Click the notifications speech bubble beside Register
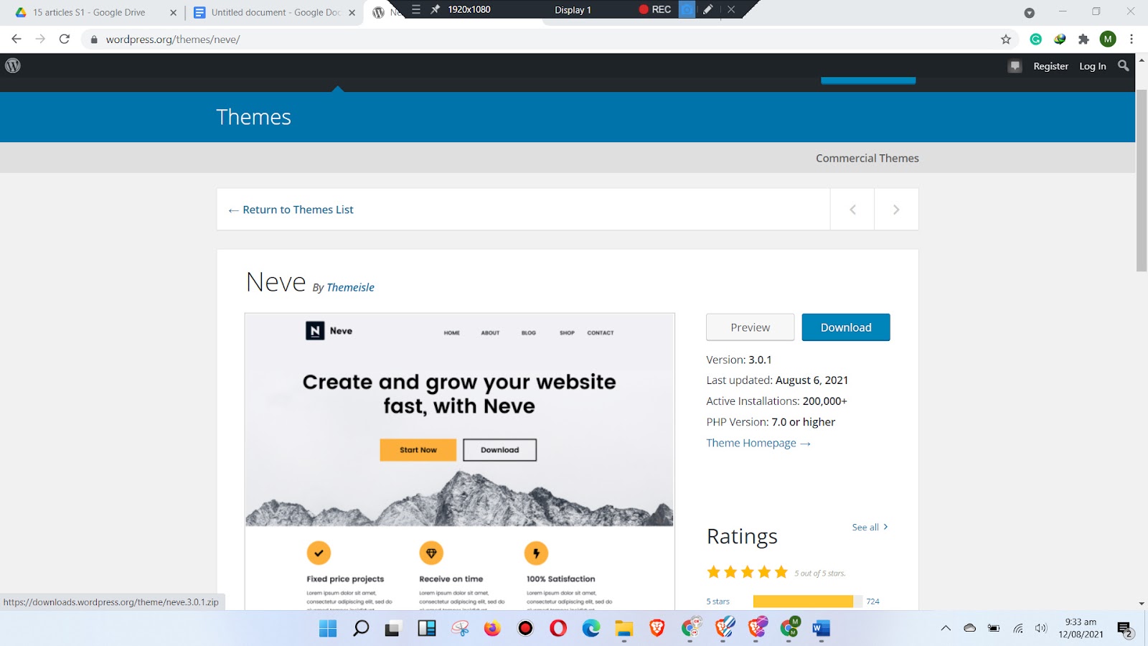This screenshot has width=1148, height=646. 1015,66
